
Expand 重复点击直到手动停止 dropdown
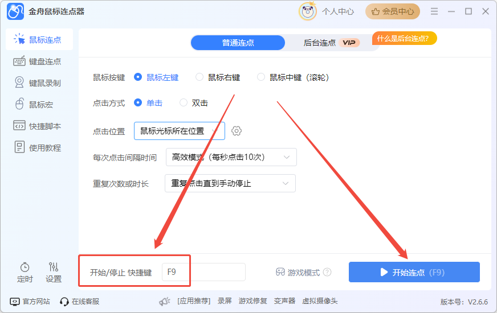click(x=230, y=183)
